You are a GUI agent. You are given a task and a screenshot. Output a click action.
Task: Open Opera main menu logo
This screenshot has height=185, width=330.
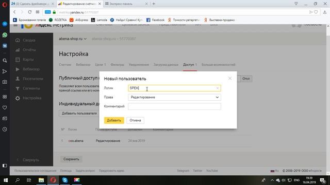point(5,4)
